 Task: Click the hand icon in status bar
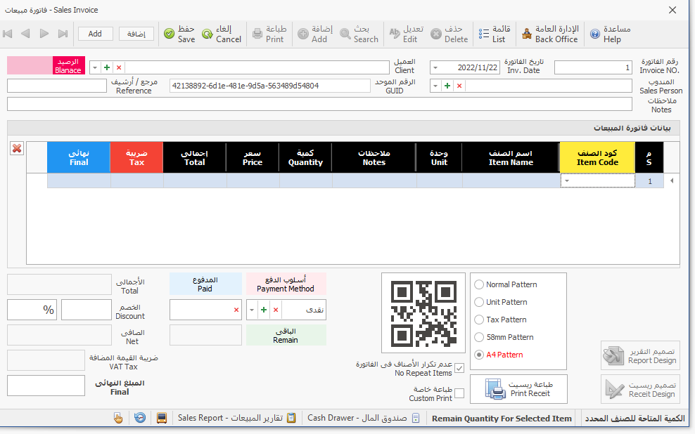click(118, 418)
